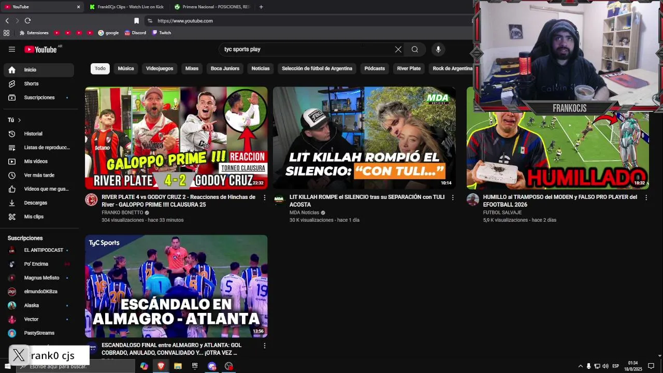Open PastyStreams subscription channel
The height and width of the screenshot is (373, 663).
(38, 333)
